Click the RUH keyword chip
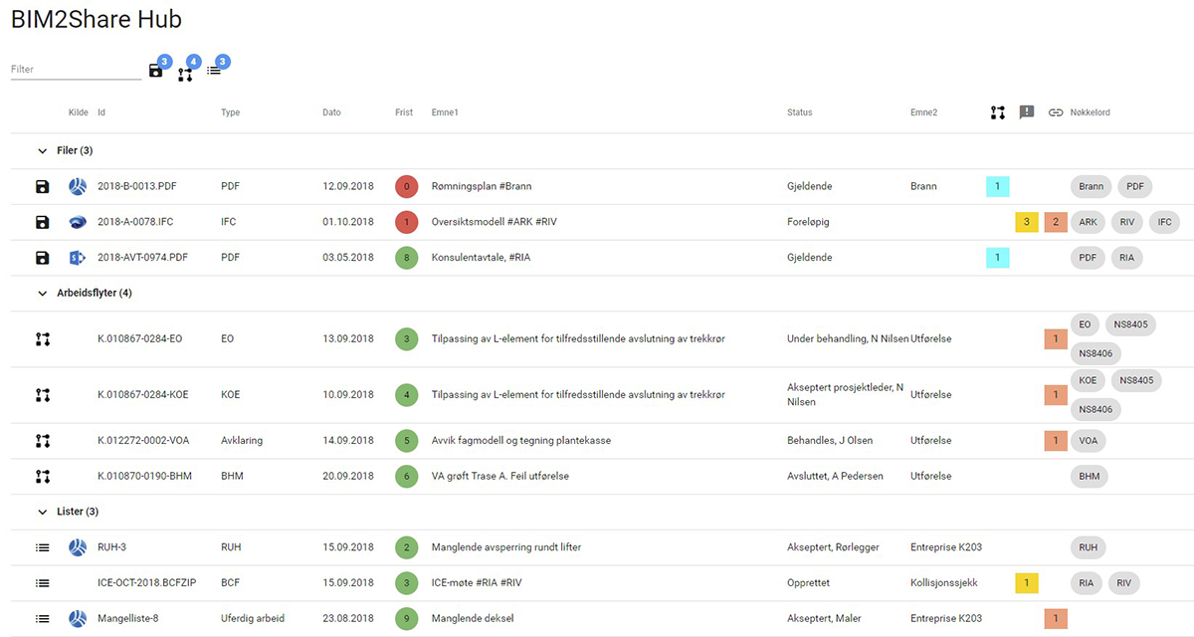This screenshot has height=637, width=1194. [x=1089, y=547]
